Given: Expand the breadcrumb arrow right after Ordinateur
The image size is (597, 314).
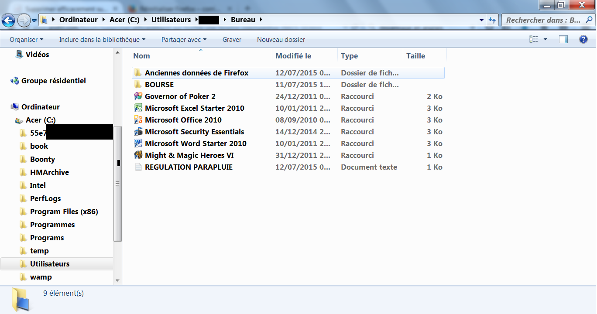Looking at the screenshot, I should [103, 20].
